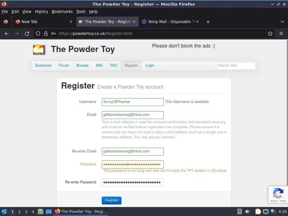Open the application launcher in the taskbar
This screenshot has width=288, height=216.
pos(4,211)
